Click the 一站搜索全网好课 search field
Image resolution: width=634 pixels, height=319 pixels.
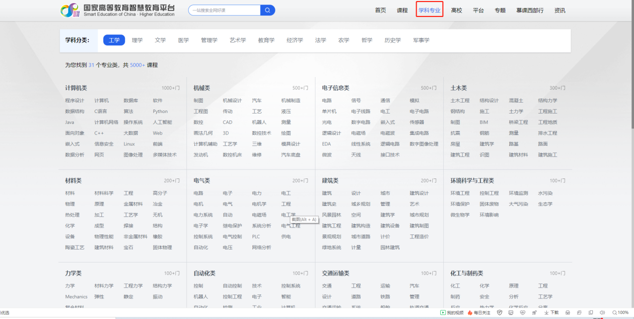coord(224,10)
